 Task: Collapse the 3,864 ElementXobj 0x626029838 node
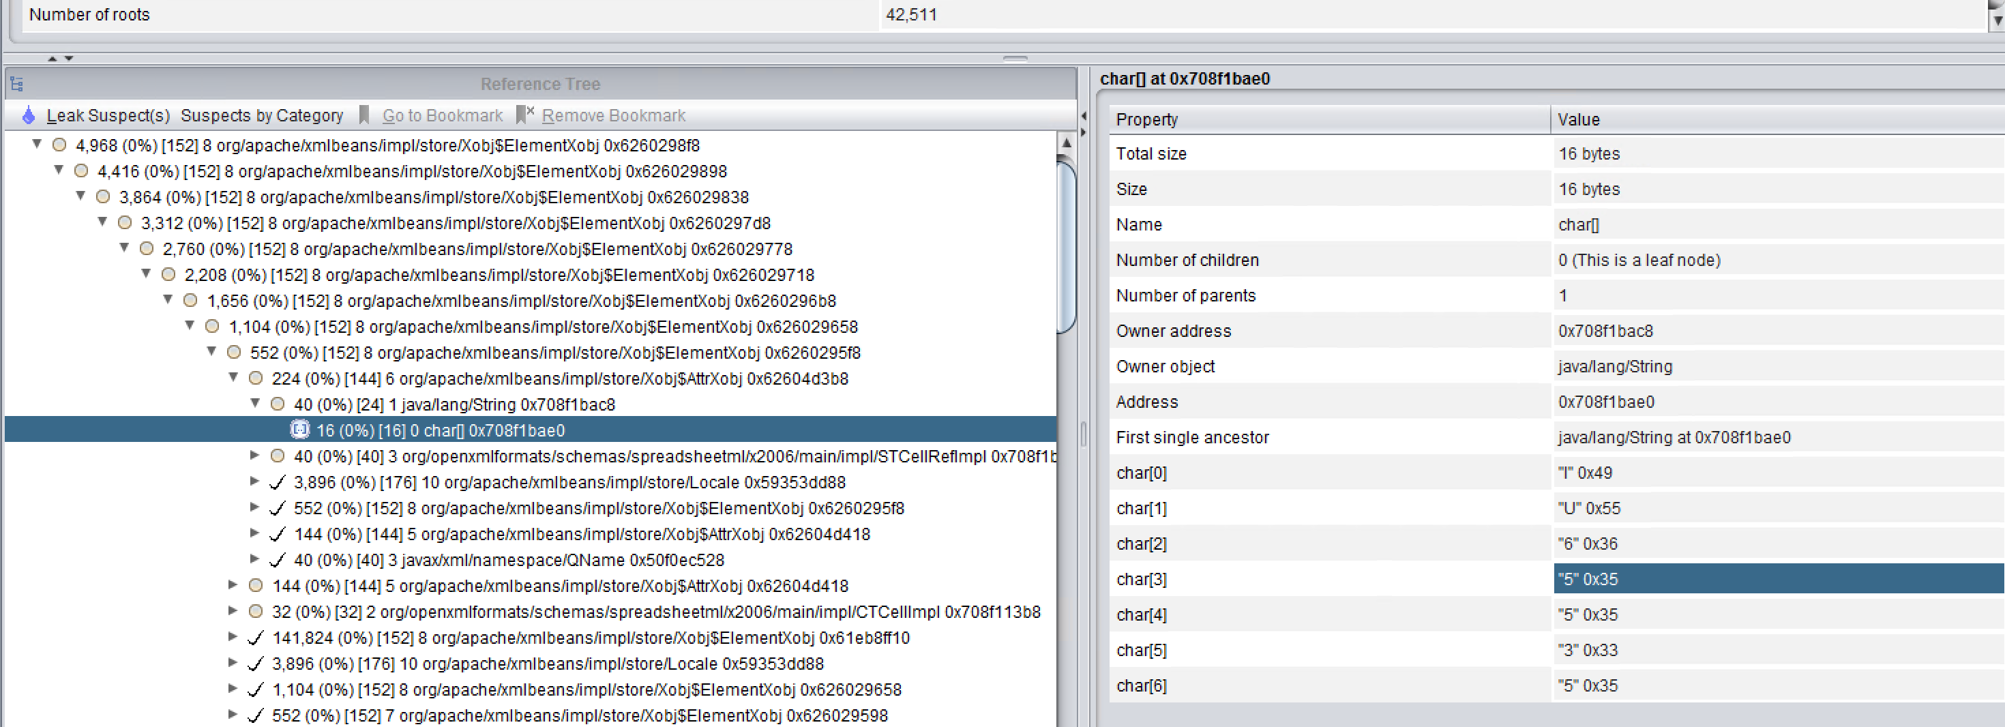(x=80, y=196)
